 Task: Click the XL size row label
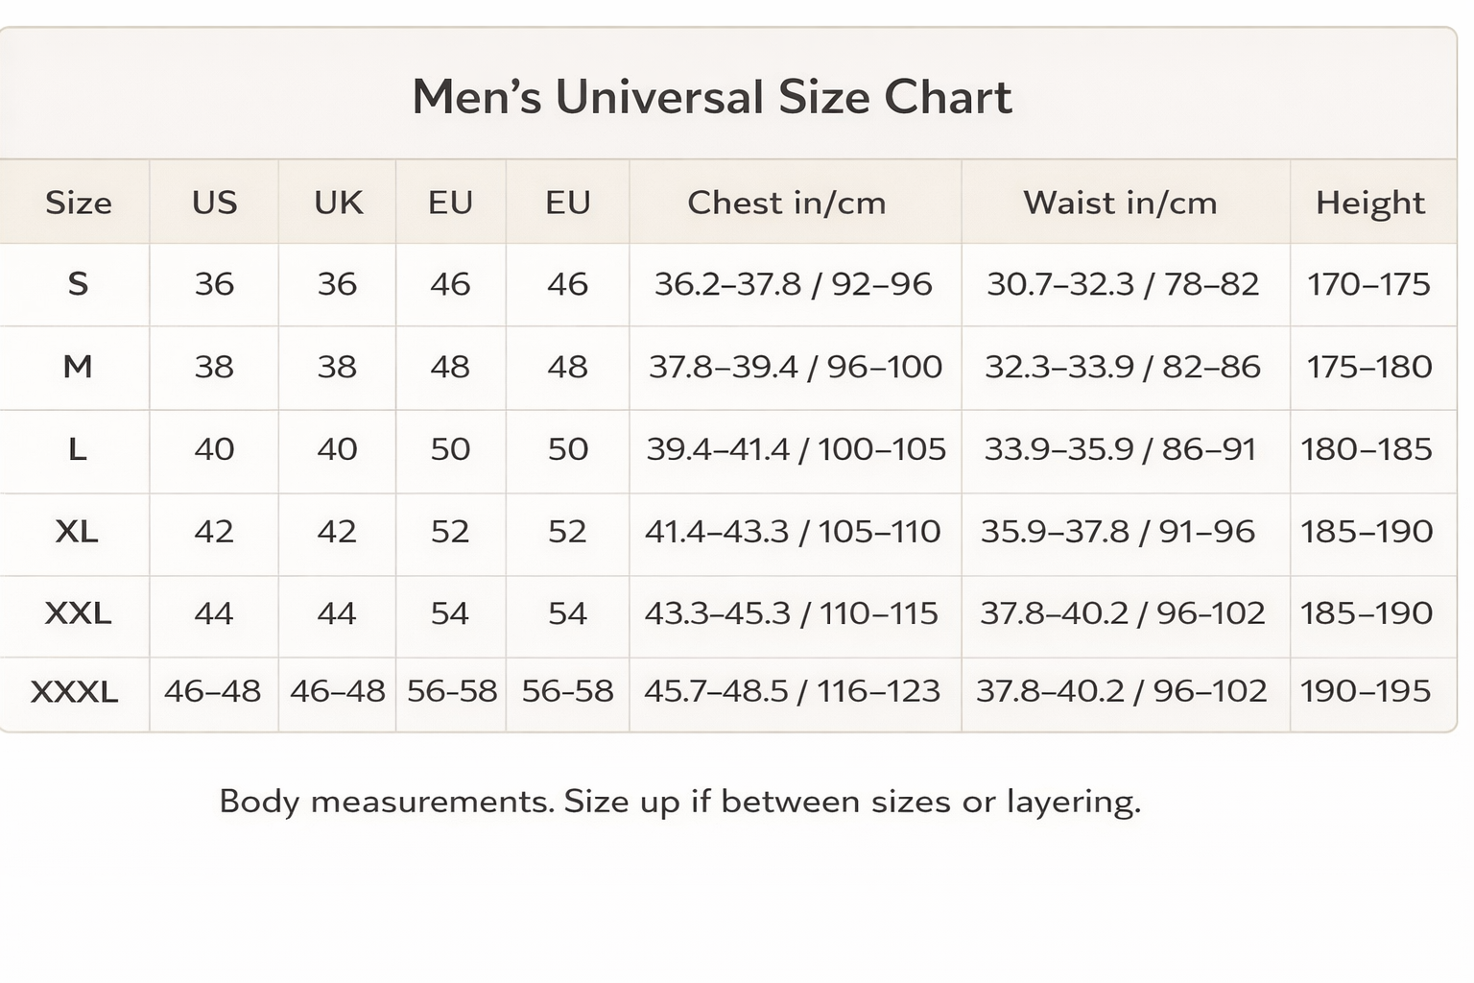[77, 531]
